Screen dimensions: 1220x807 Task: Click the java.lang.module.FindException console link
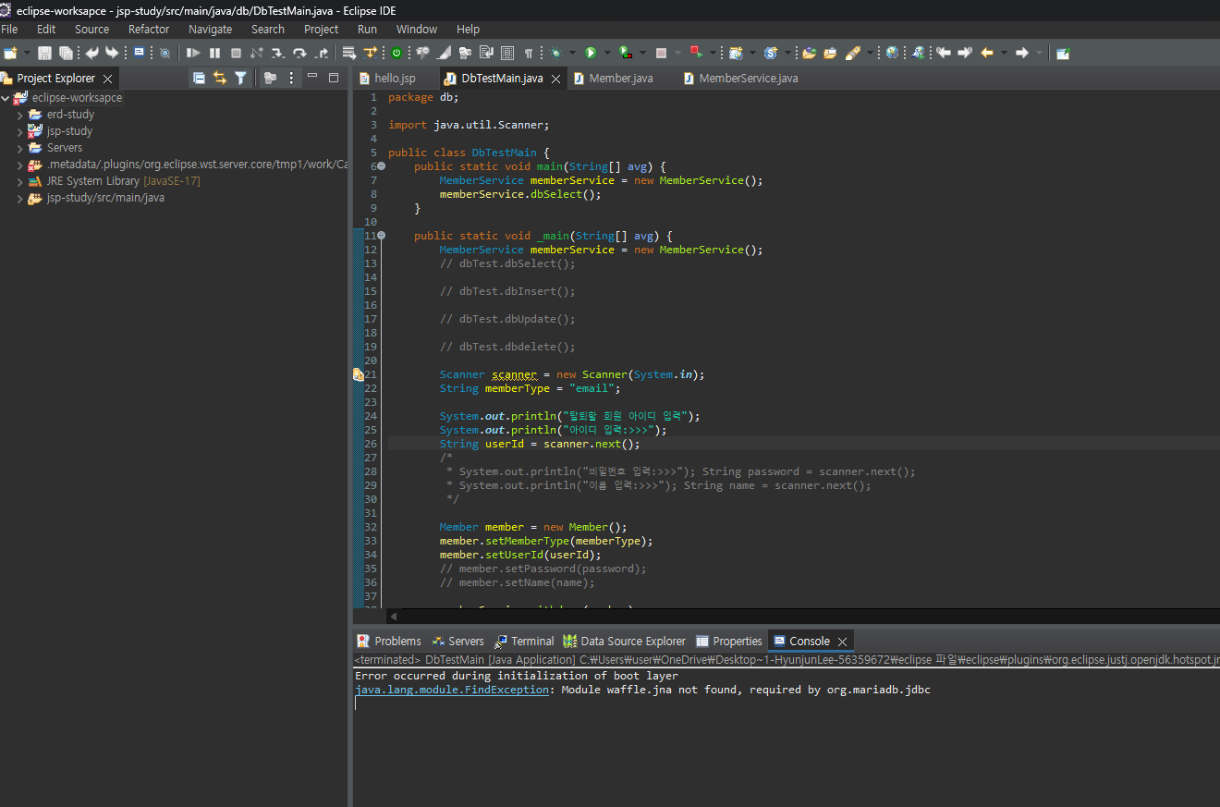(452, 690)
